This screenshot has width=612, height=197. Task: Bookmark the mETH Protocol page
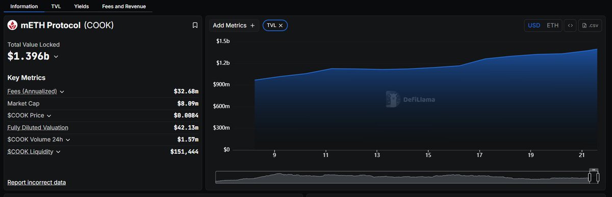[x=195, y=25]
